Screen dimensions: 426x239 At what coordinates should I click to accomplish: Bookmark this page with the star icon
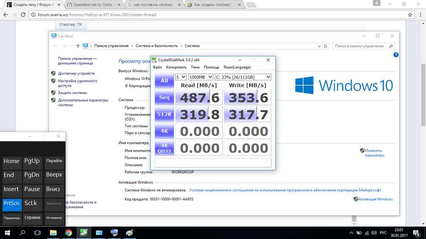click(x=410, y=14)
